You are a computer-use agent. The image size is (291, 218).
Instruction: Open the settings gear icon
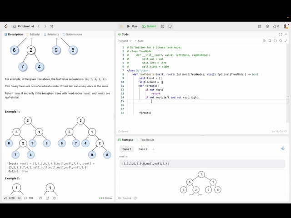pos(267,26)
